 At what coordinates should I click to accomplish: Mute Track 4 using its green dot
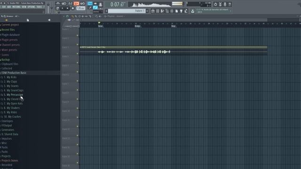pos(78,62)
